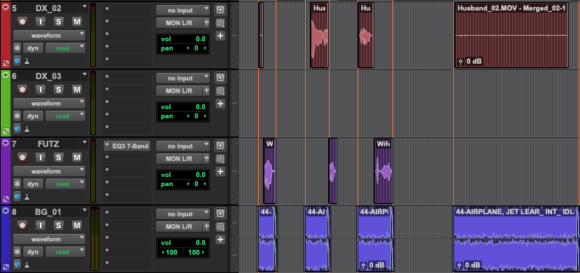Record-enable the DX_02 track
Image resolution: width=580 pixels, height=273 pixels.
click(x=22, y=22)
